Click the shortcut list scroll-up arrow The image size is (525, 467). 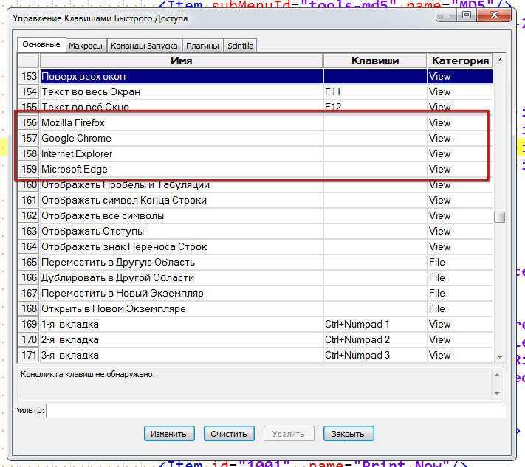[x=500, y=60]
